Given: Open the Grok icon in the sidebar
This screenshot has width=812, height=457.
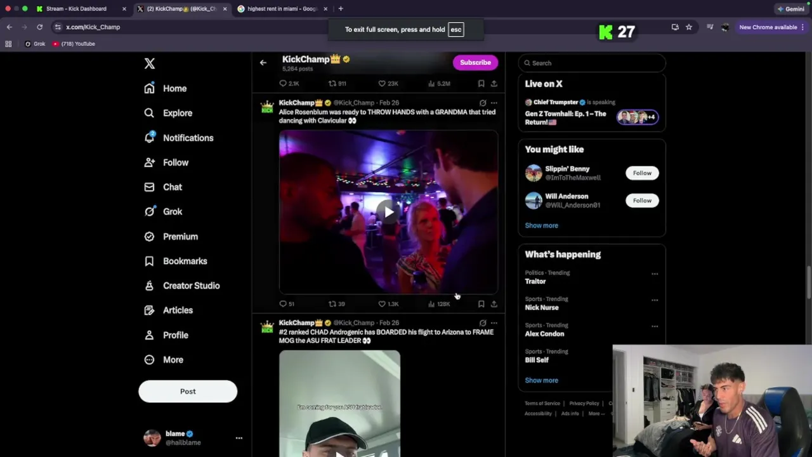Looking at the screenshot, I should (x=149, y=211).
